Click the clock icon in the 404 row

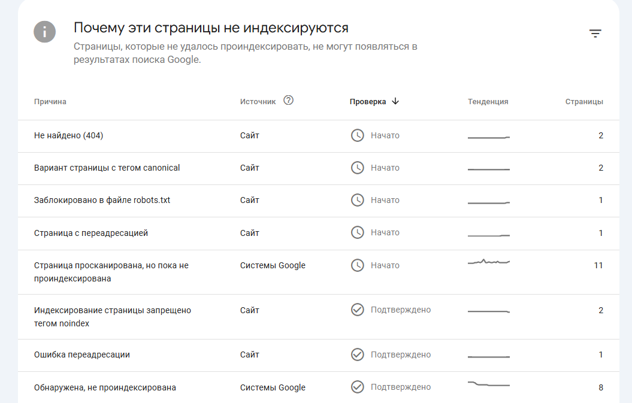tap(357, 135)
